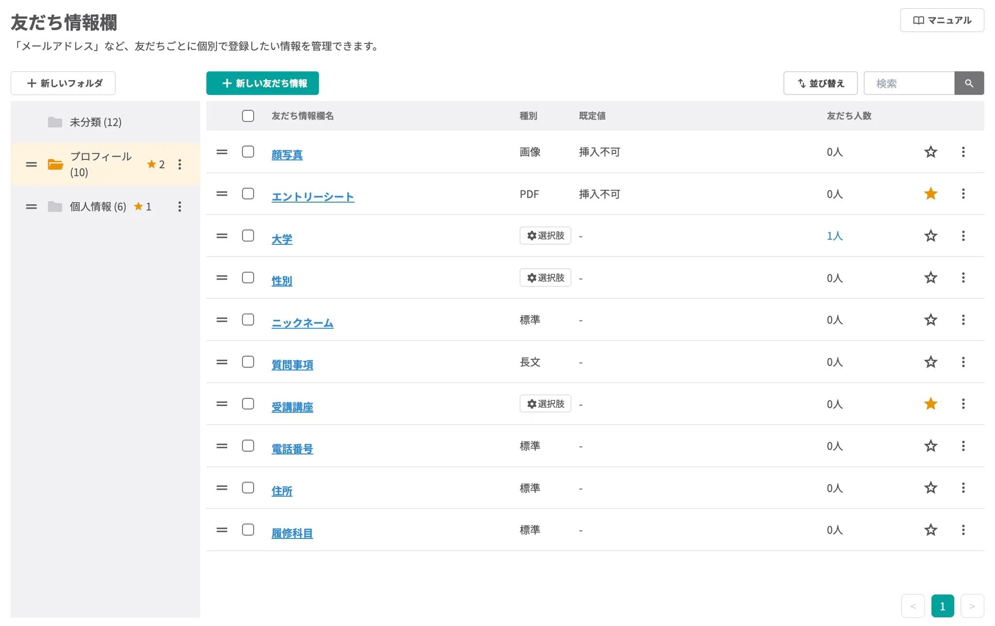Unstar the エントリーシート favorite

[x=930, y=193]
